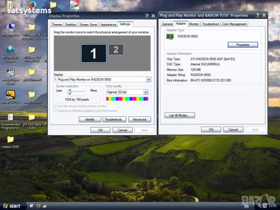Open the galaxy fx5200 folder

(x=32, y=95)
